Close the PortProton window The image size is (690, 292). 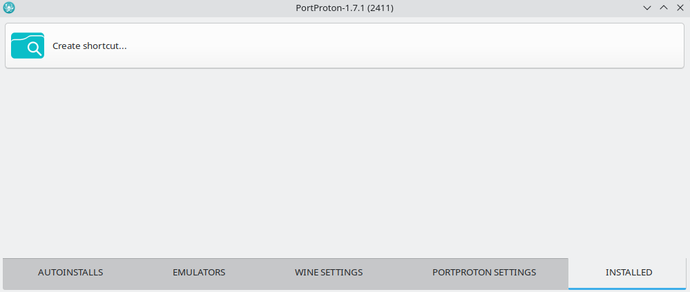[680, 8]
